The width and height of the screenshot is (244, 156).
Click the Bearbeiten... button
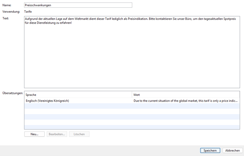[x=57, y=134]
